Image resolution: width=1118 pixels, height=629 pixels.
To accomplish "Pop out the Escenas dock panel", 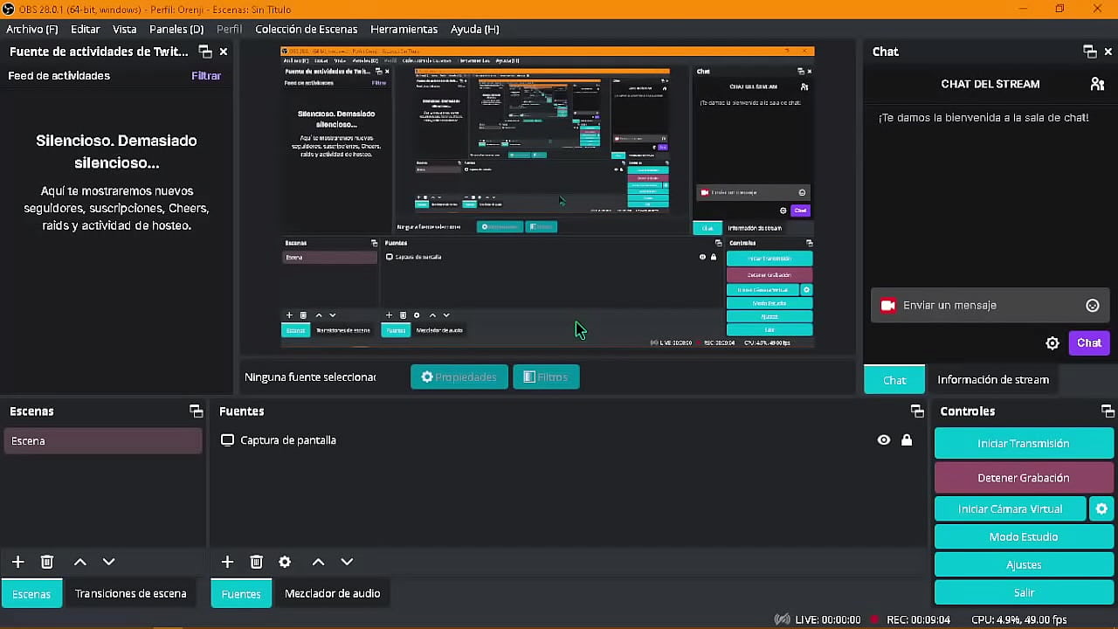I will point(196,411).
